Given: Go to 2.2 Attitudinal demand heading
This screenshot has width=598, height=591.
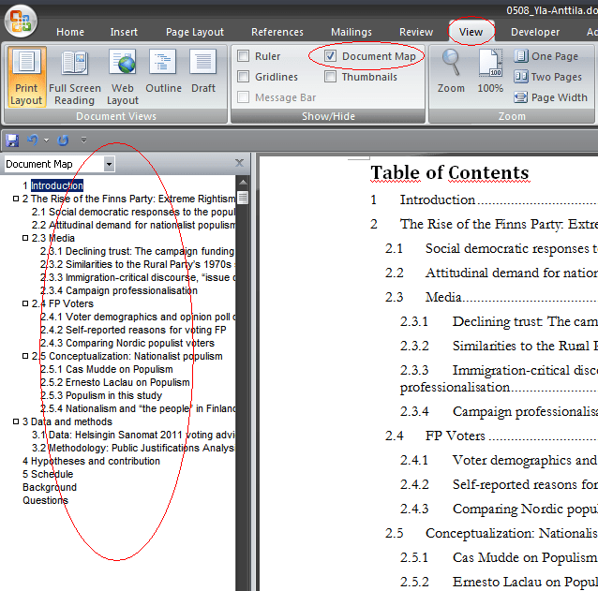Looking at the screenshot, I should pyautogui.click(x=133, y=225).
